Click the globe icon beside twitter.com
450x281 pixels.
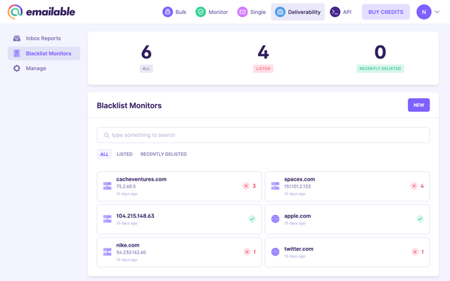pos(275,251)
